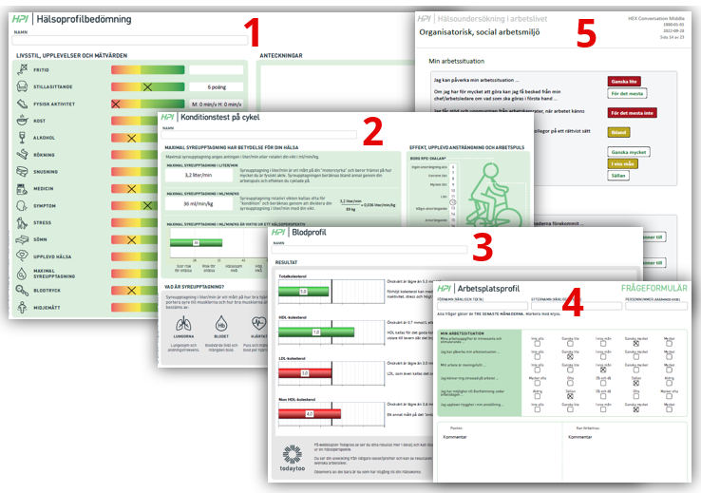
Task: Click the todaytoo logo on Blodprofil page
Action: [x=293, y=458]
